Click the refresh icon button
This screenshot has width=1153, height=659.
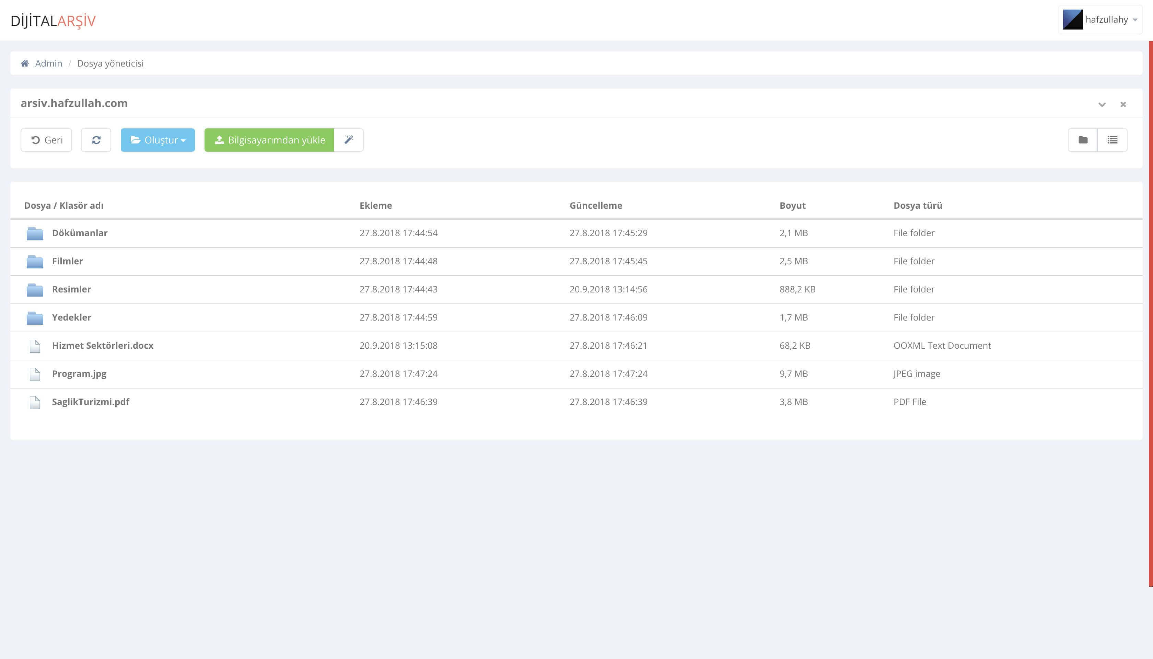pyautogui.click(x=96, y=140)
